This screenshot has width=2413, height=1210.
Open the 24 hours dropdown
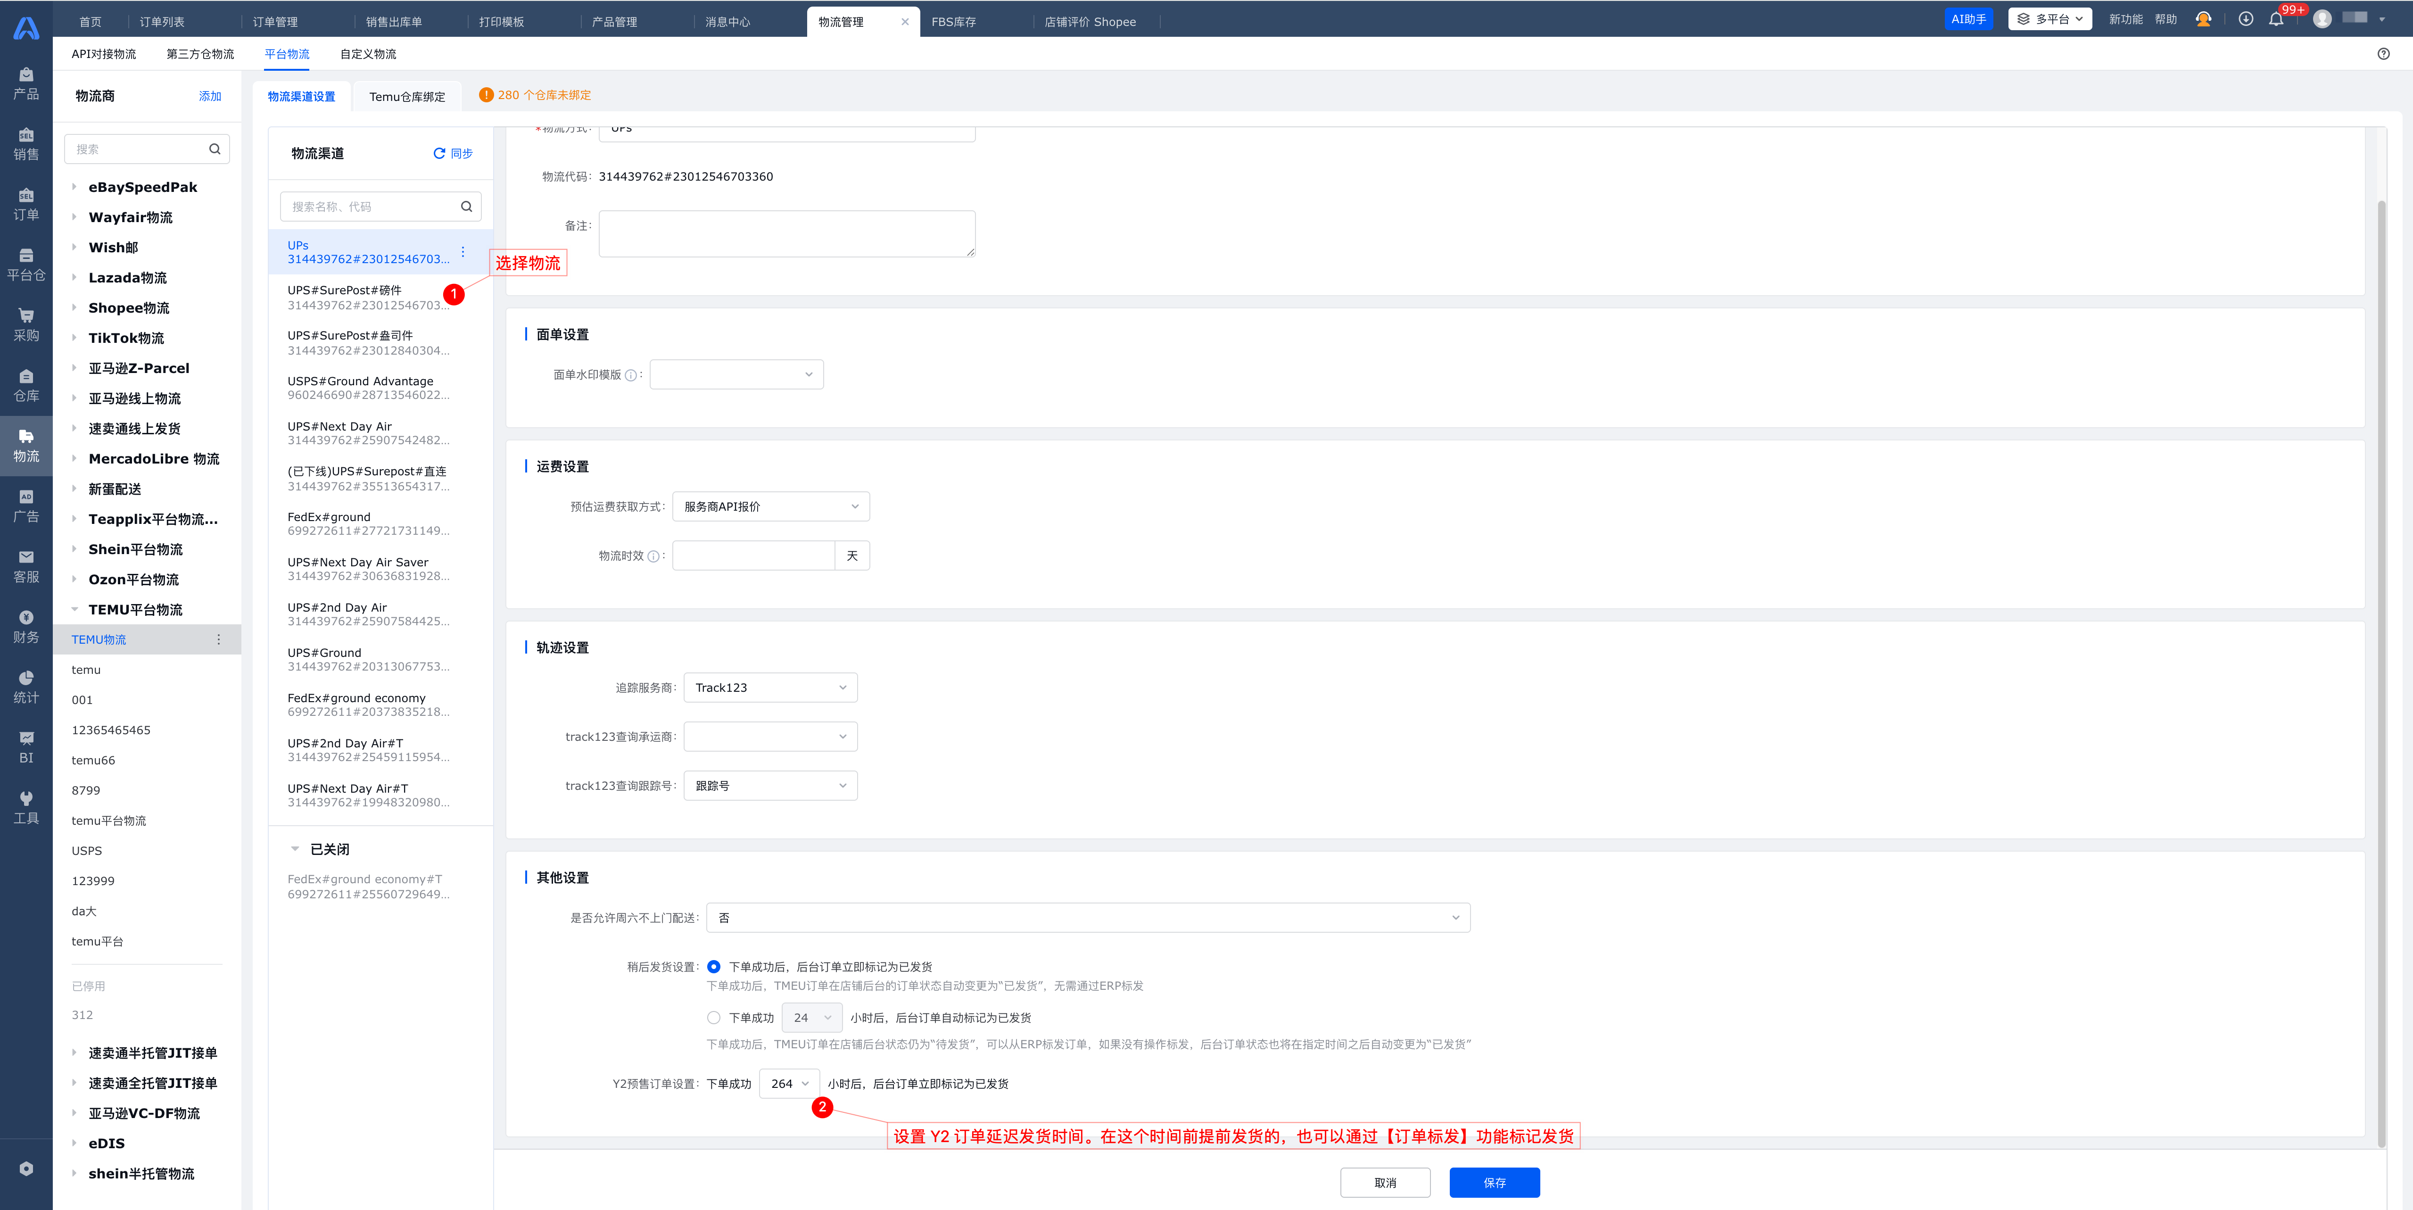pos(811,1018)
